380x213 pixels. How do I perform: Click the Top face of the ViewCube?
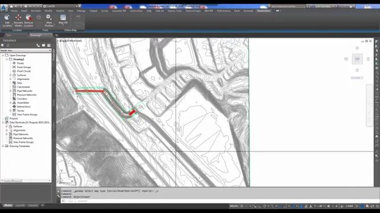coord(357,59)
